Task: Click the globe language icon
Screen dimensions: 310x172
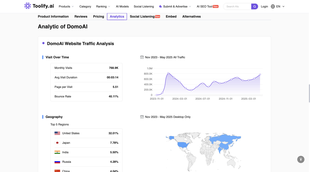Action: 273,7
